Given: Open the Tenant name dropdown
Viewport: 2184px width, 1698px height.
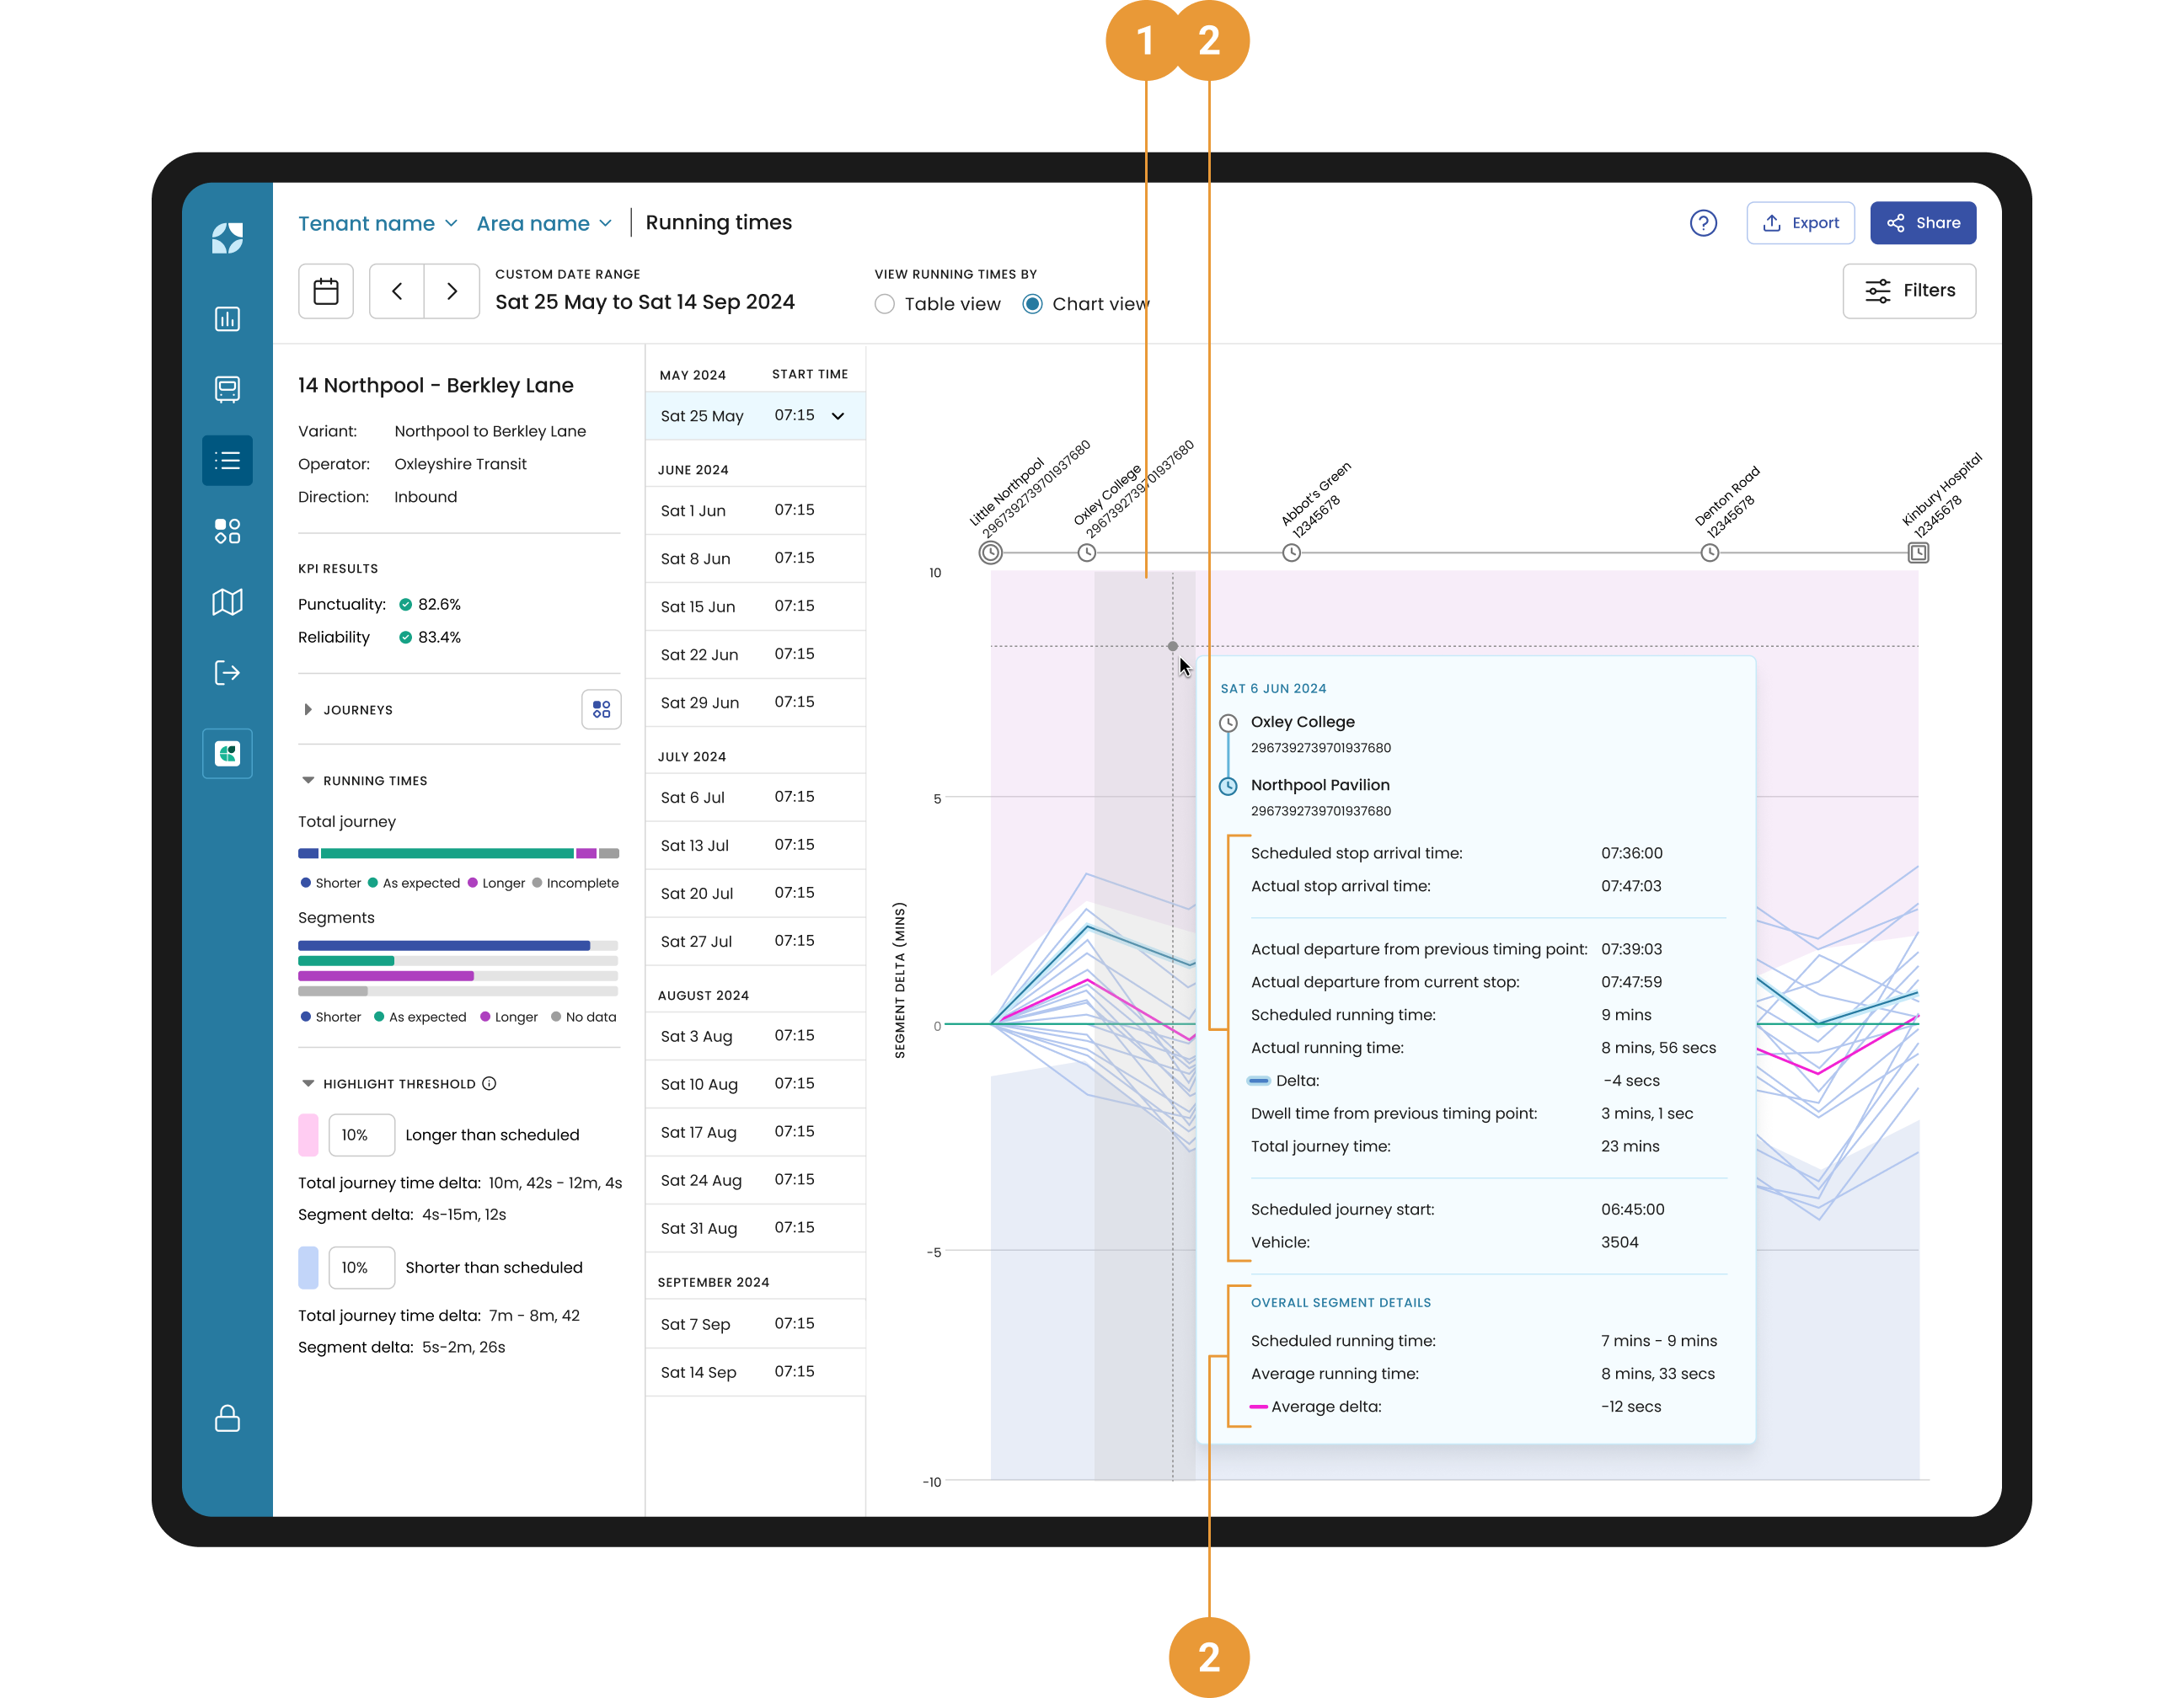Looking at the screenshot, I should tap(377, 224).
